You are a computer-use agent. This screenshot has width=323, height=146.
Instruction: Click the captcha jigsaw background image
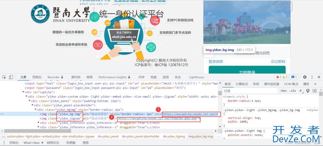(x=247, y=22)
